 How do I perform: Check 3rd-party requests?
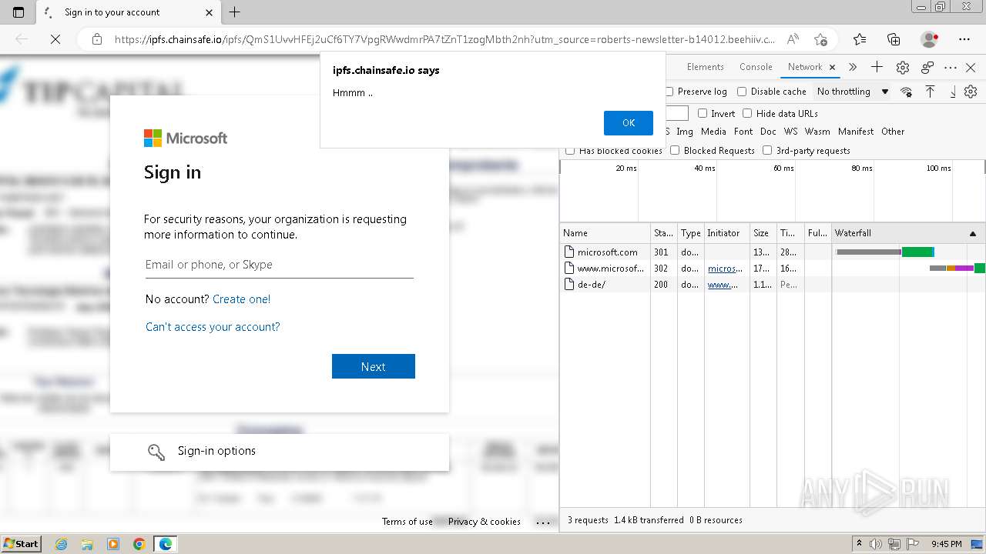point(767,151)
